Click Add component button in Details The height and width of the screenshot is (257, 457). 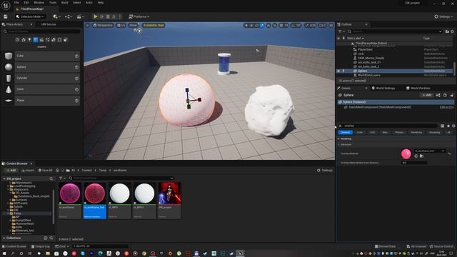click(426, 95)
